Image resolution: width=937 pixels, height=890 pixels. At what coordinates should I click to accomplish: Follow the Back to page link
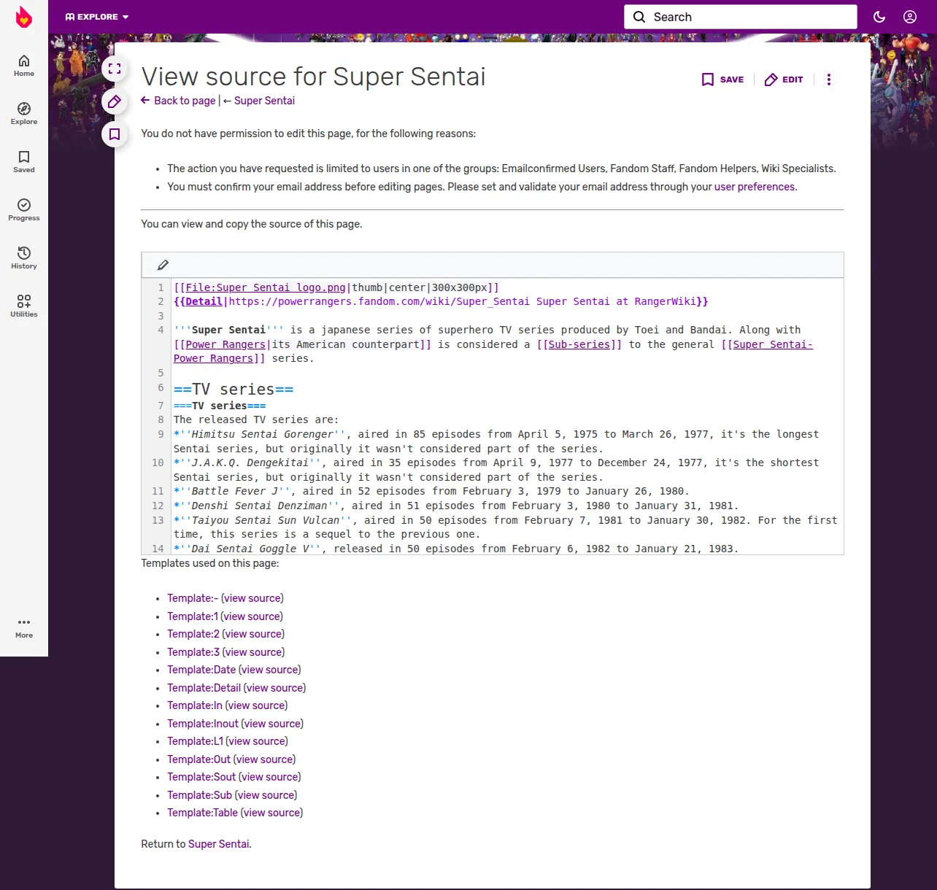(179, 101)
